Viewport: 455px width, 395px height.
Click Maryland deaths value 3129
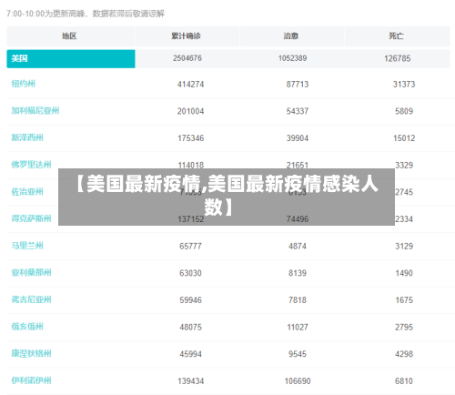(x=404, y=247)
